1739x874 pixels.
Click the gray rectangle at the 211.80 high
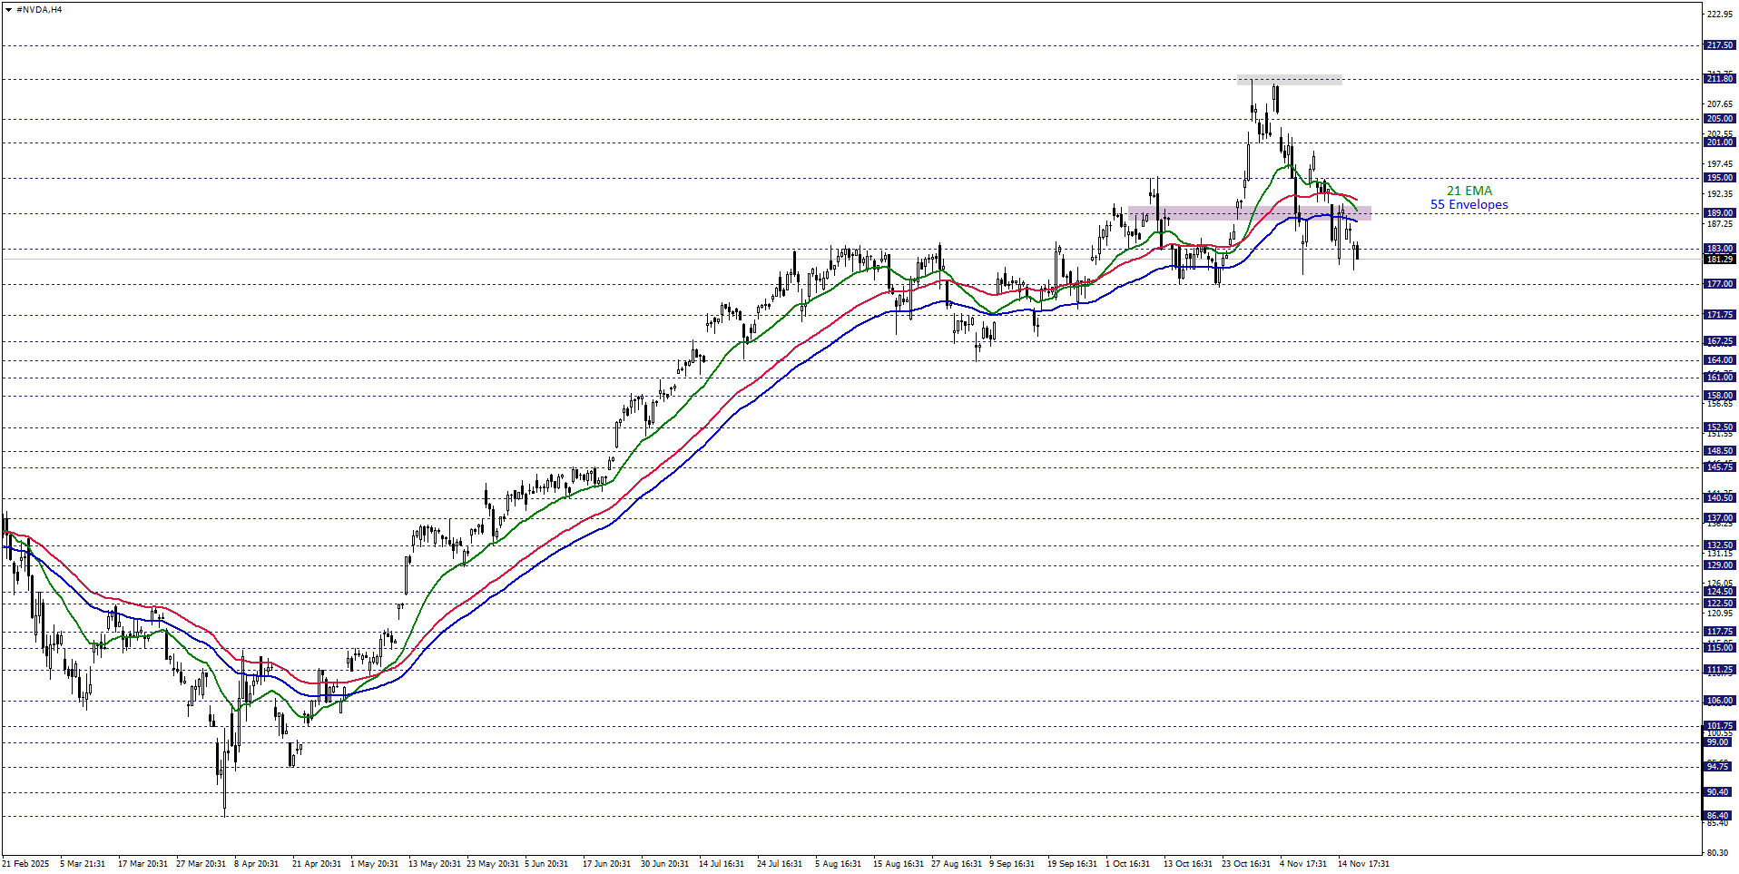pyautogui.click(x=1289, y=80)
